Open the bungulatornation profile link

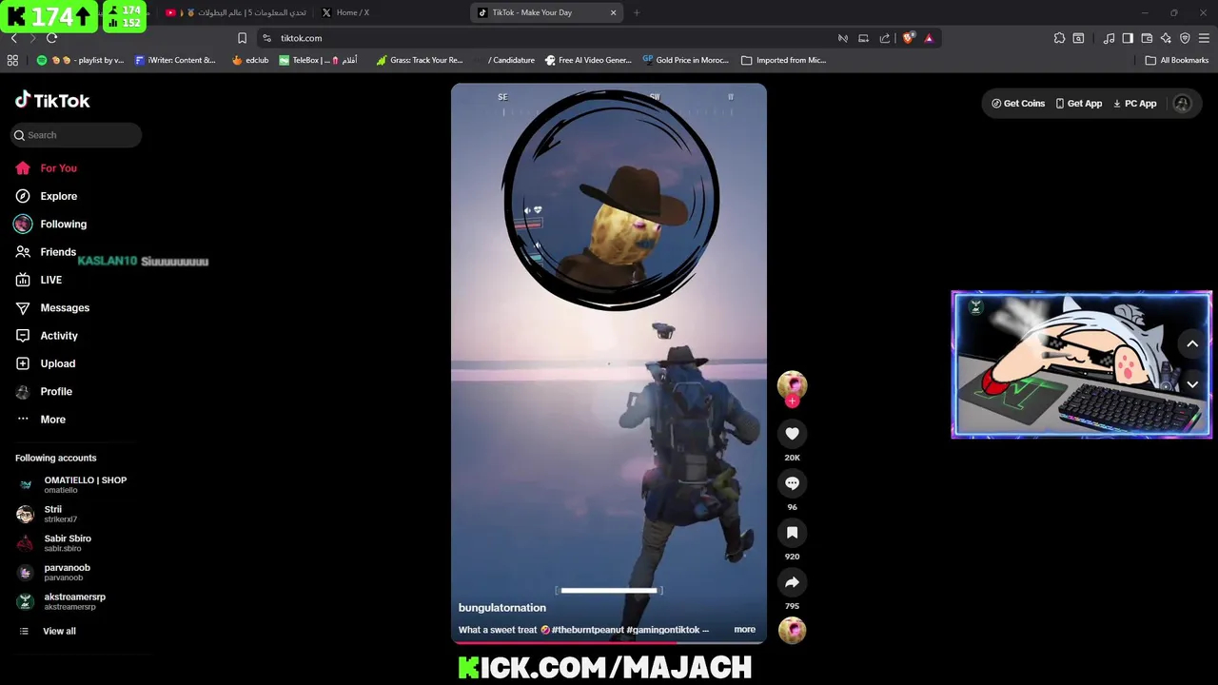tap(502, 608)
